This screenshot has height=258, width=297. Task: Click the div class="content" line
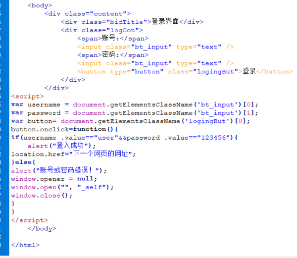(87, 14)
